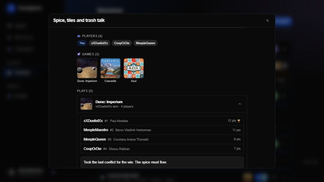Click the dialog title text

tap(79, 20)
